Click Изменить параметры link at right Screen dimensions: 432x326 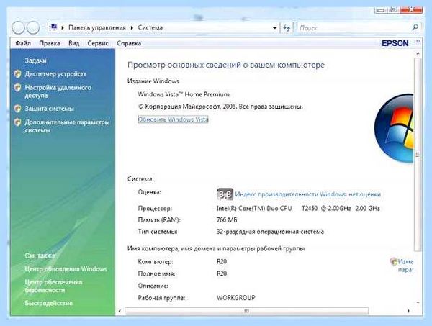[x=406, y=266]
